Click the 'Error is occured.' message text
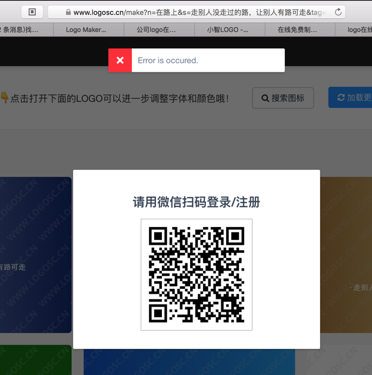372x375 pixels. click(x=168, y=61)
